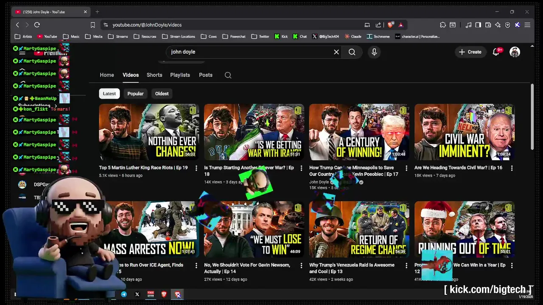Image resolution: width=543 pixels, height=305 pixels.
Task: Open the X app in the taskbar
Action: pyautogui.click(x=137, y=294)
